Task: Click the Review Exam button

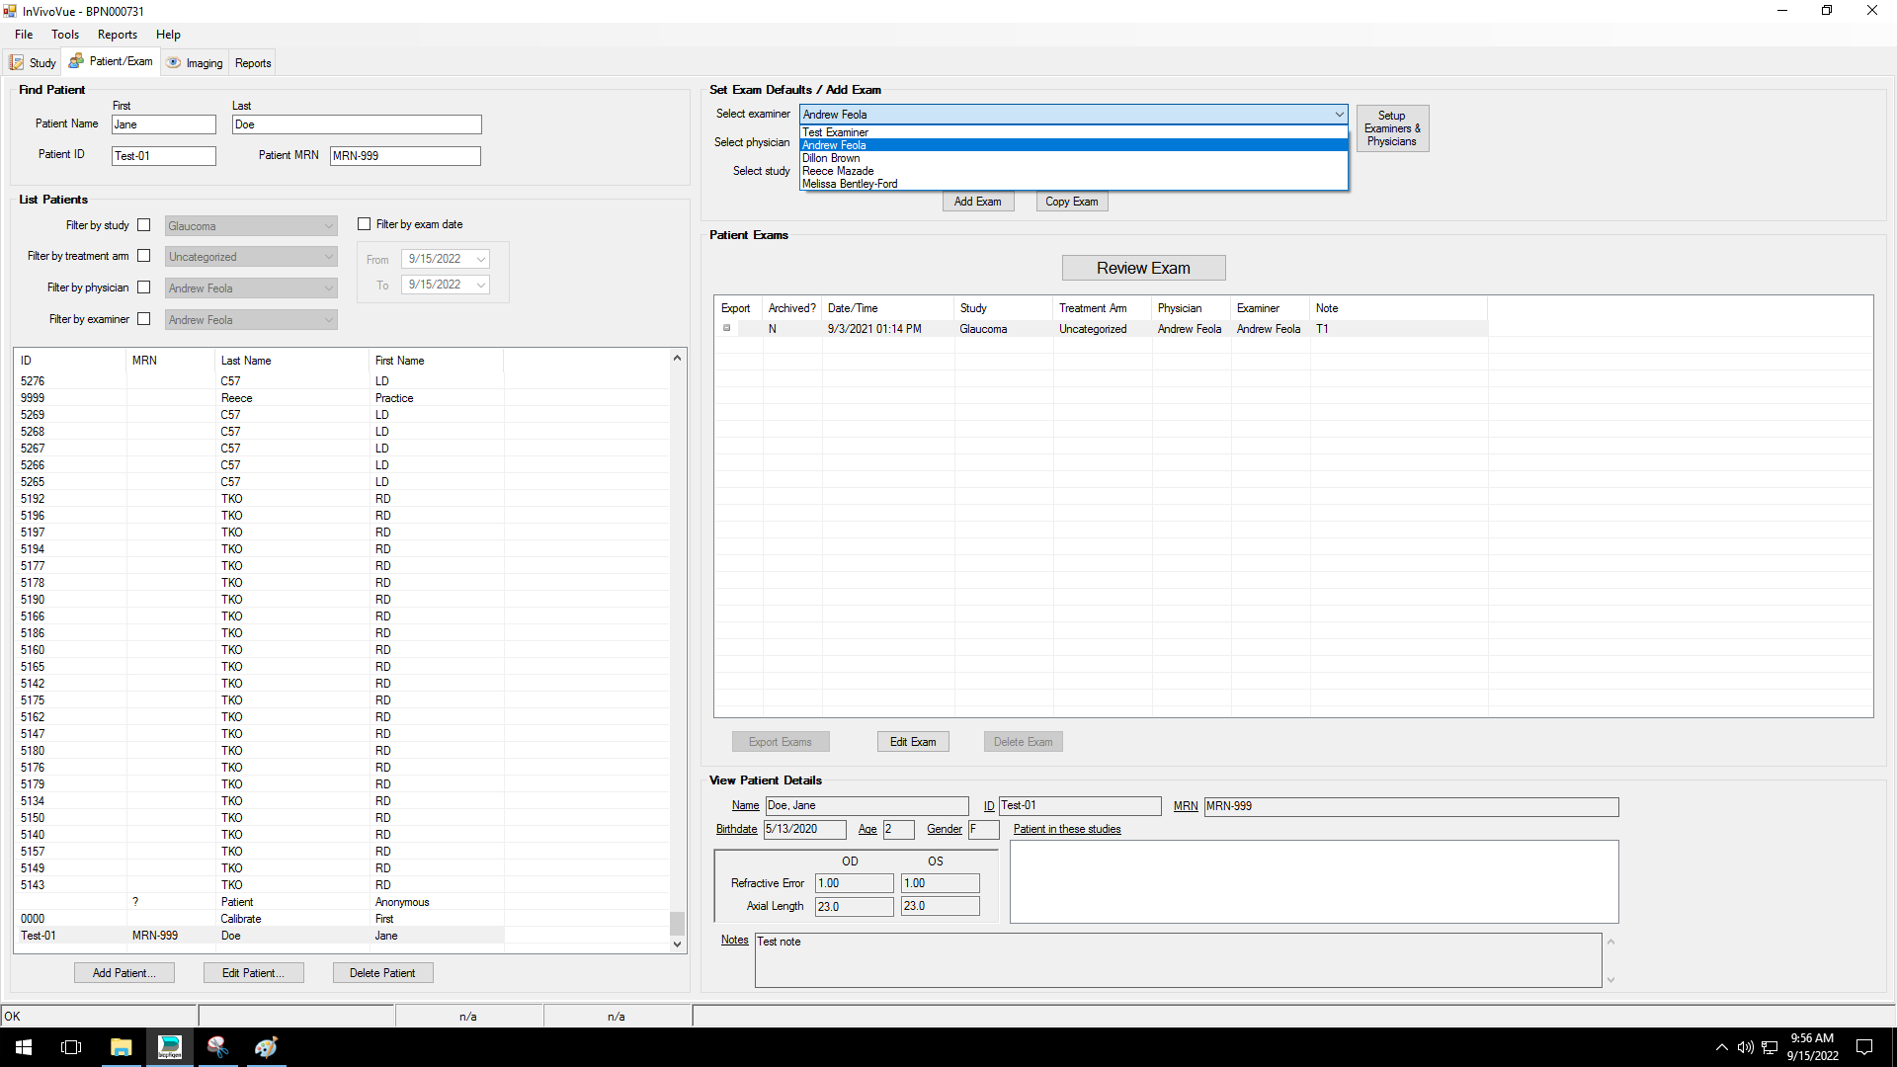Action: pyautogui.click(x=1143, y=268)
